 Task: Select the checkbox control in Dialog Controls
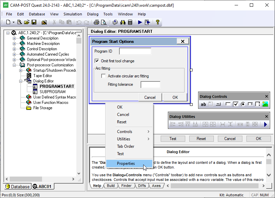pyautogui.click(x=236, y=104)
